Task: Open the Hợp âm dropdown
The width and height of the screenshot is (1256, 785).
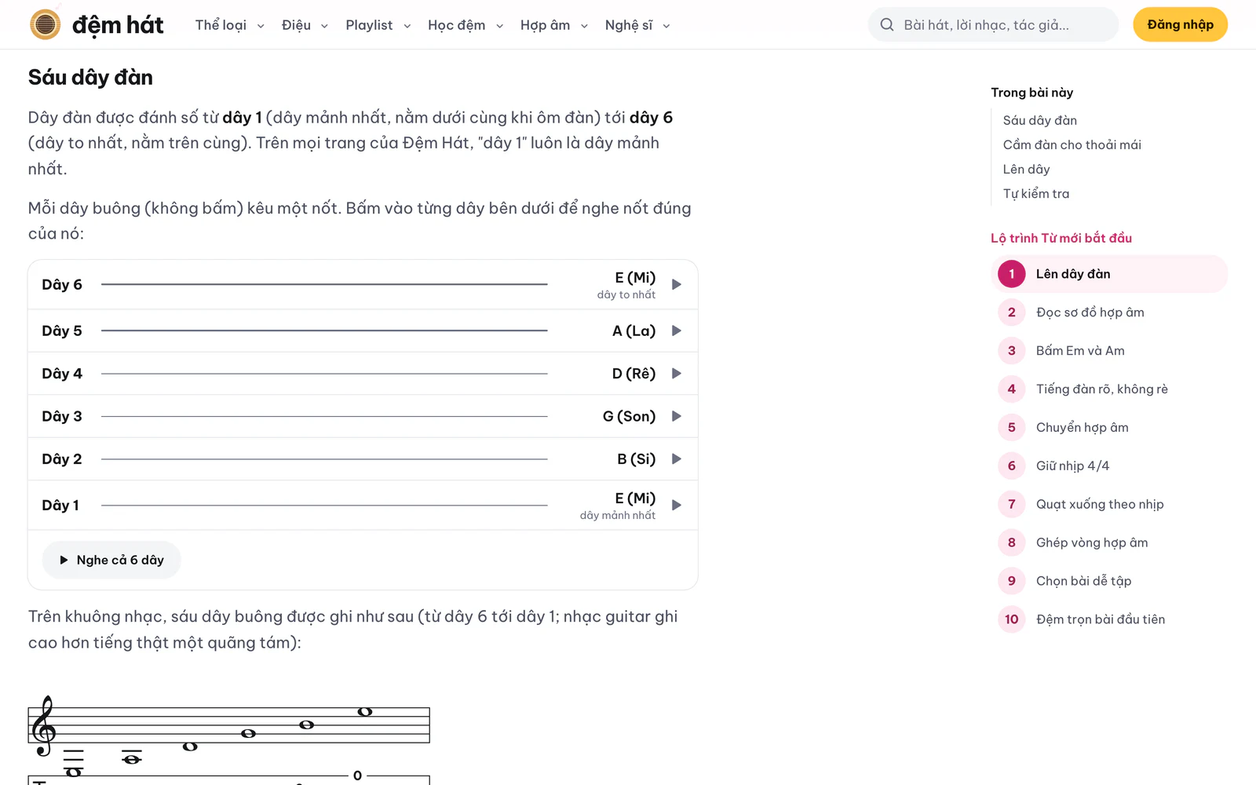Action: click(554, 25)
